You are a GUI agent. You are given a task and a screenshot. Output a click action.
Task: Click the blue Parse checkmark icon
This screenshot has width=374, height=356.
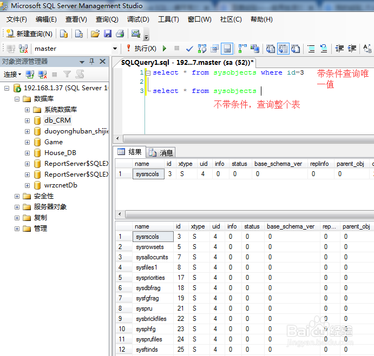pyautogui.click(x=189, y=49)
